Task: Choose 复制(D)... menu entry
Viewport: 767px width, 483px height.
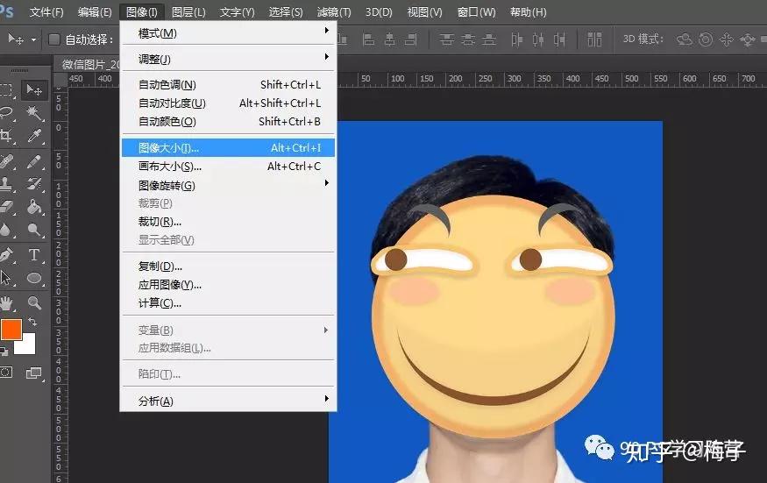Action: pos(229,266)
